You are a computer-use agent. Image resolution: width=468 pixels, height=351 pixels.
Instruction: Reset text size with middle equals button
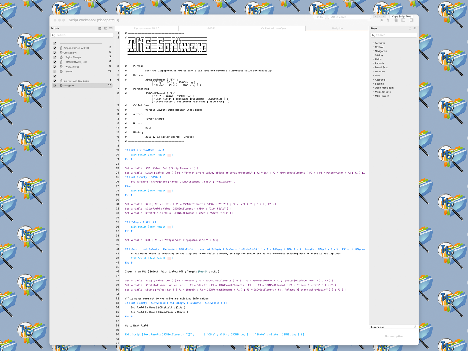tap(379, 17)
